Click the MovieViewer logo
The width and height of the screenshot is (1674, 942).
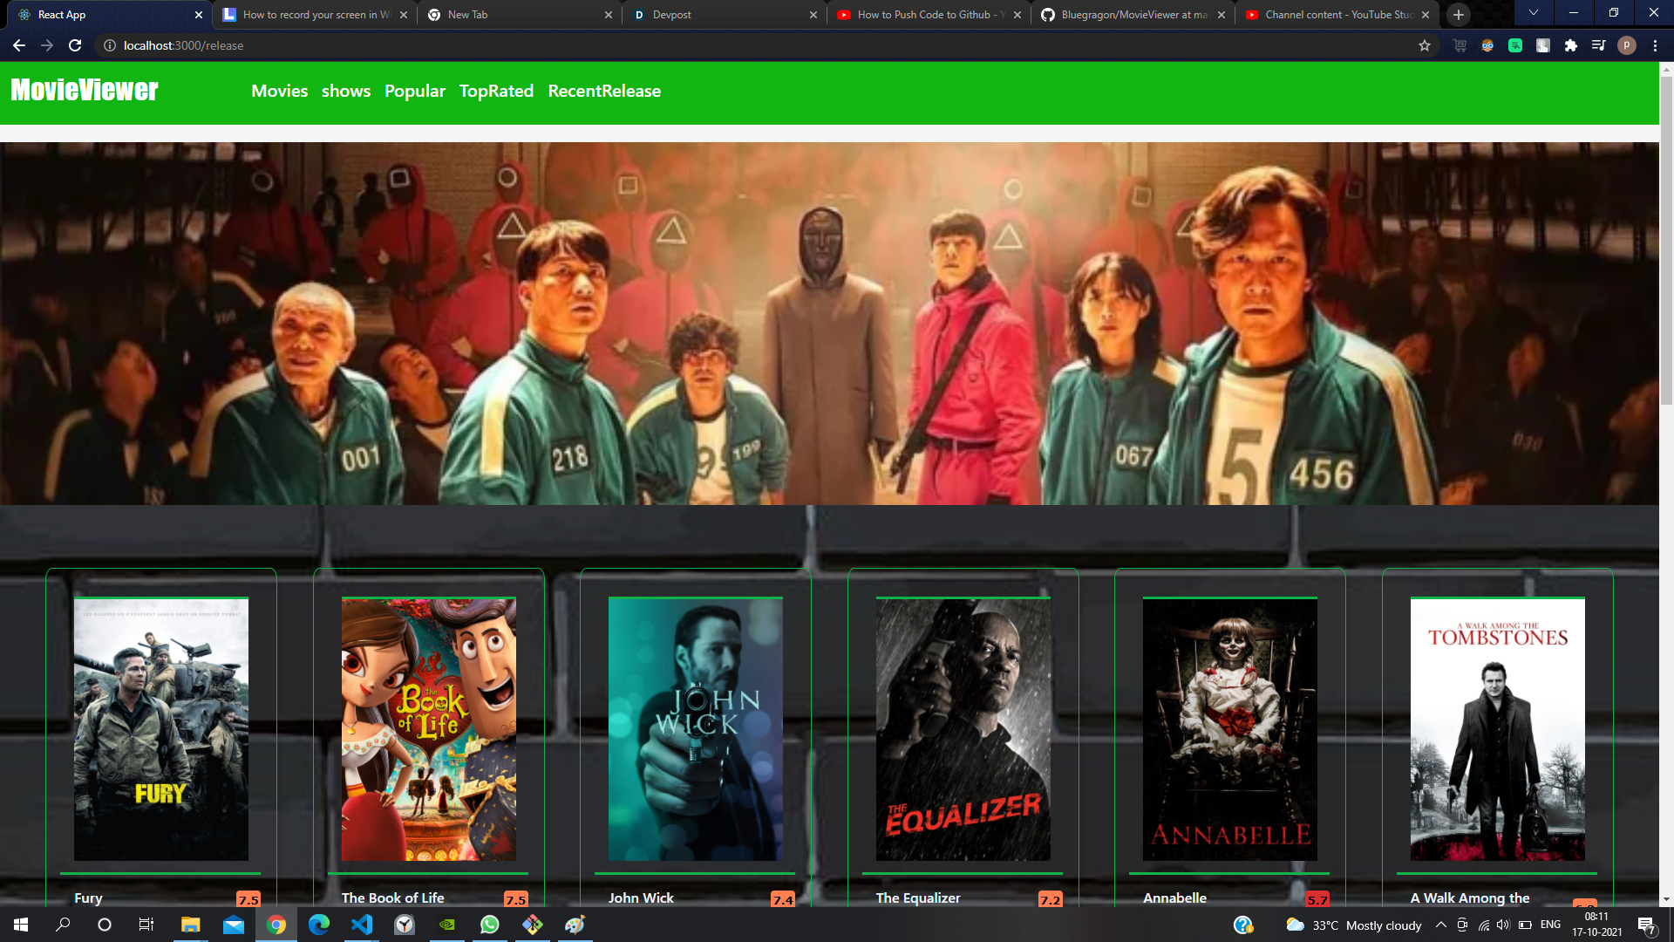tap(85, 90)
